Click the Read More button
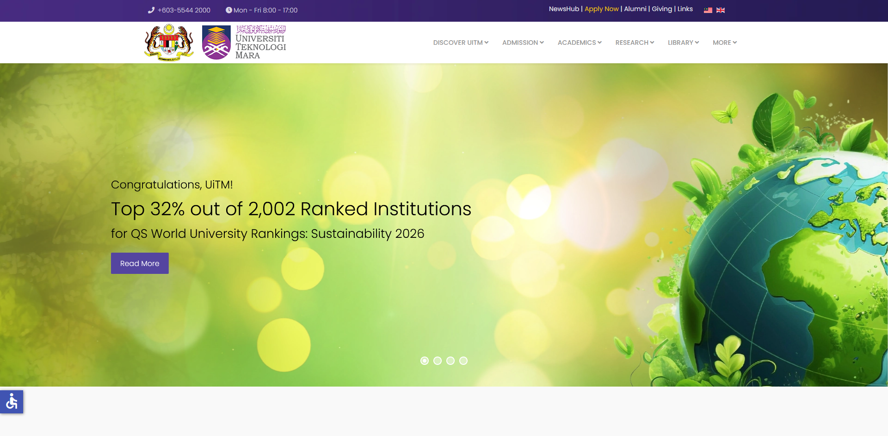Screen dimensions: 888x436 (x=140, y=263)
